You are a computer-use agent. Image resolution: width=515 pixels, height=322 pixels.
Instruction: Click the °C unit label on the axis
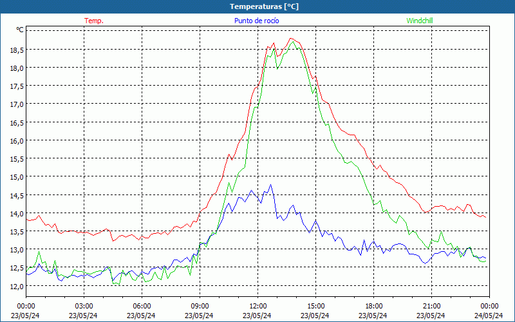20,30
